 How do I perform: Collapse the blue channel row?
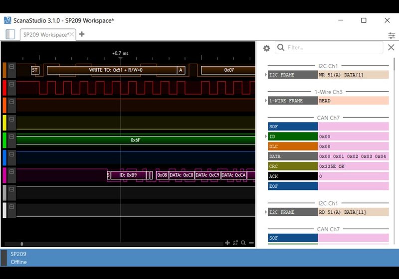click(11, 154)
